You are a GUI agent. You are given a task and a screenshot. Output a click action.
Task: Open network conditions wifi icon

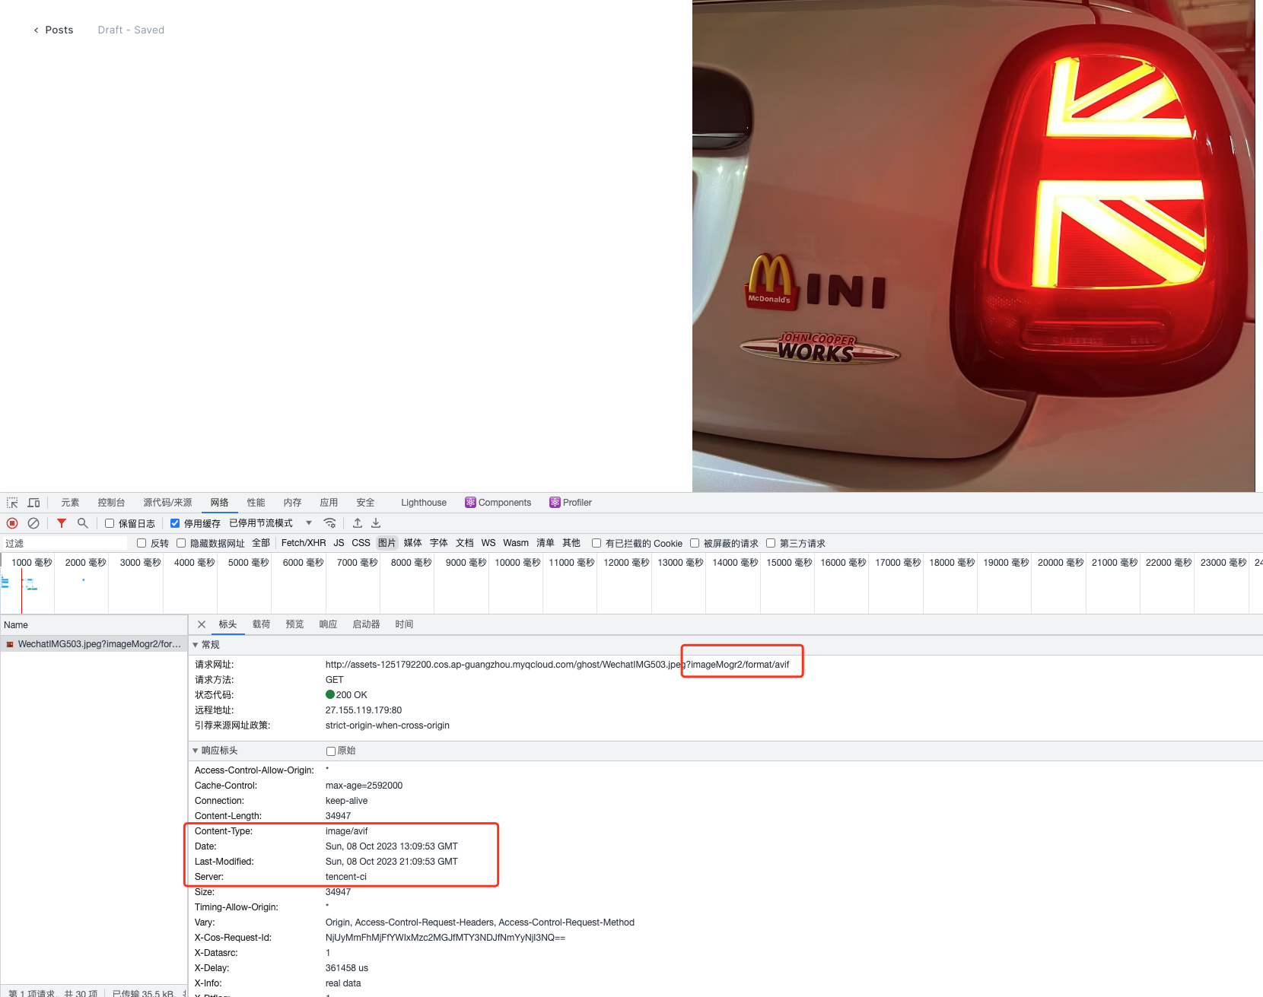tap(329, 523)
